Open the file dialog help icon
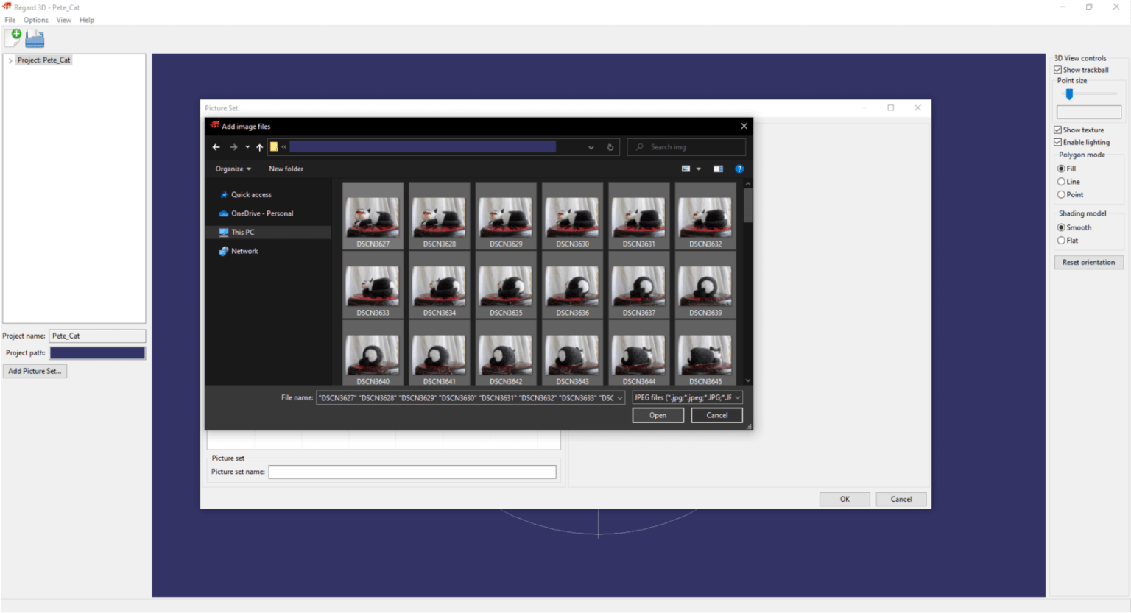Viewport: 1131px width, 613px height. point(739,169)
